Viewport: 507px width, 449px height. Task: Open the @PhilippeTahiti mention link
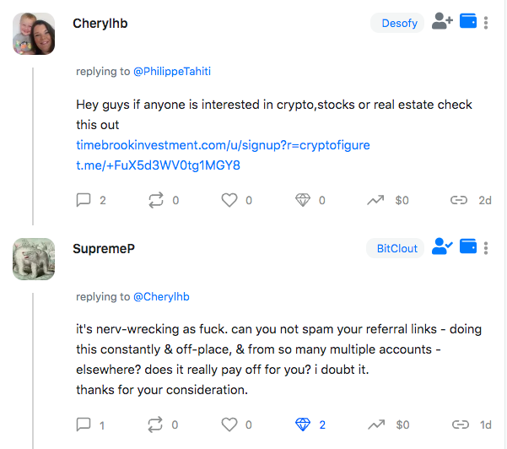click(172, 72)
